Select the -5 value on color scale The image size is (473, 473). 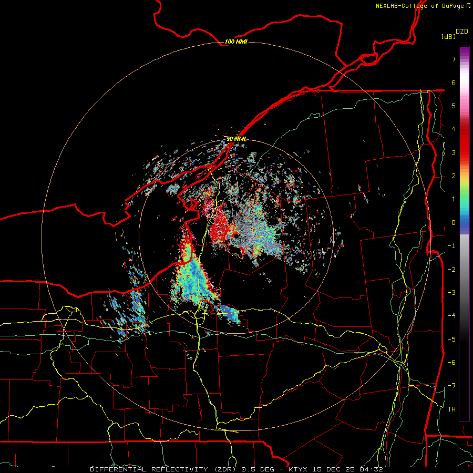click(x=451, y=339)
